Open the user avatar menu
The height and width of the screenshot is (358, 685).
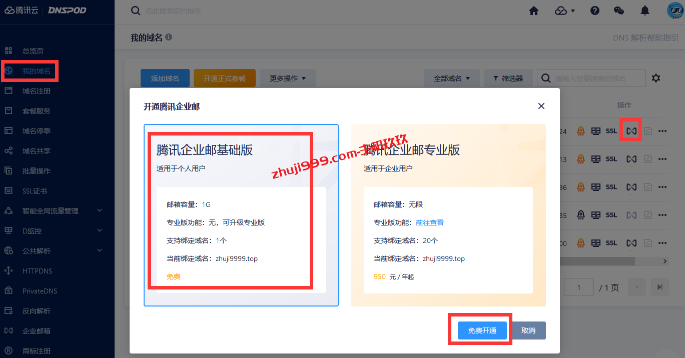click(x=675, y=10)
